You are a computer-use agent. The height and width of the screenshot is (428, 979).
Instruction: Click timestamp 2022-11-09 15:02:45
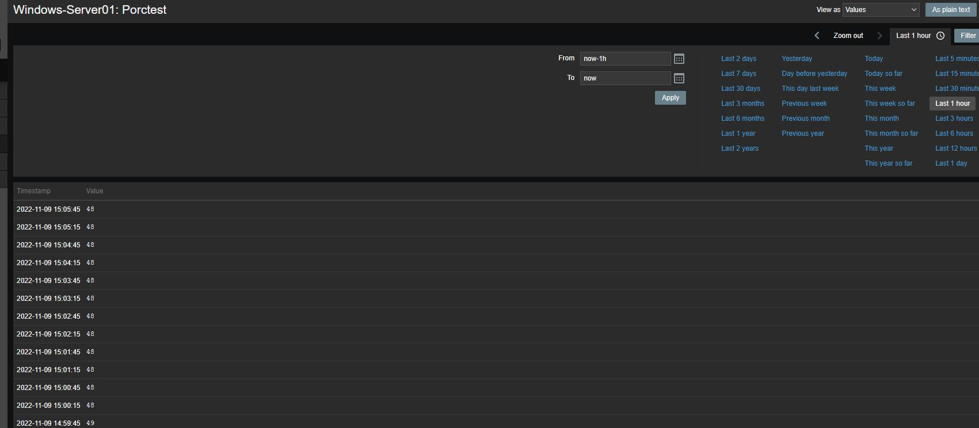(x=48, y=316)
